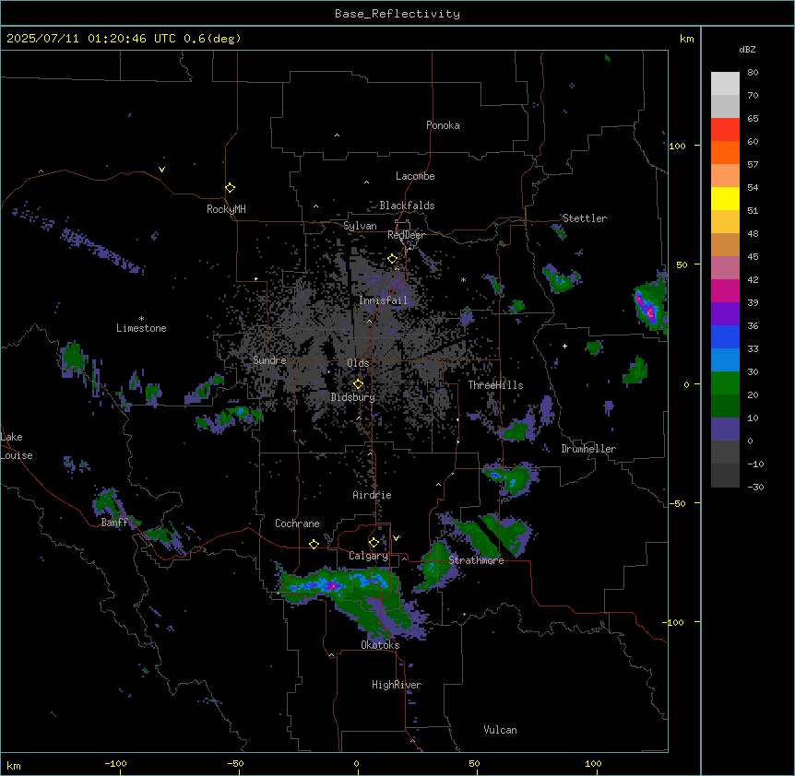Click the yellow diamond marker above Calgary label

coord(374,543)
